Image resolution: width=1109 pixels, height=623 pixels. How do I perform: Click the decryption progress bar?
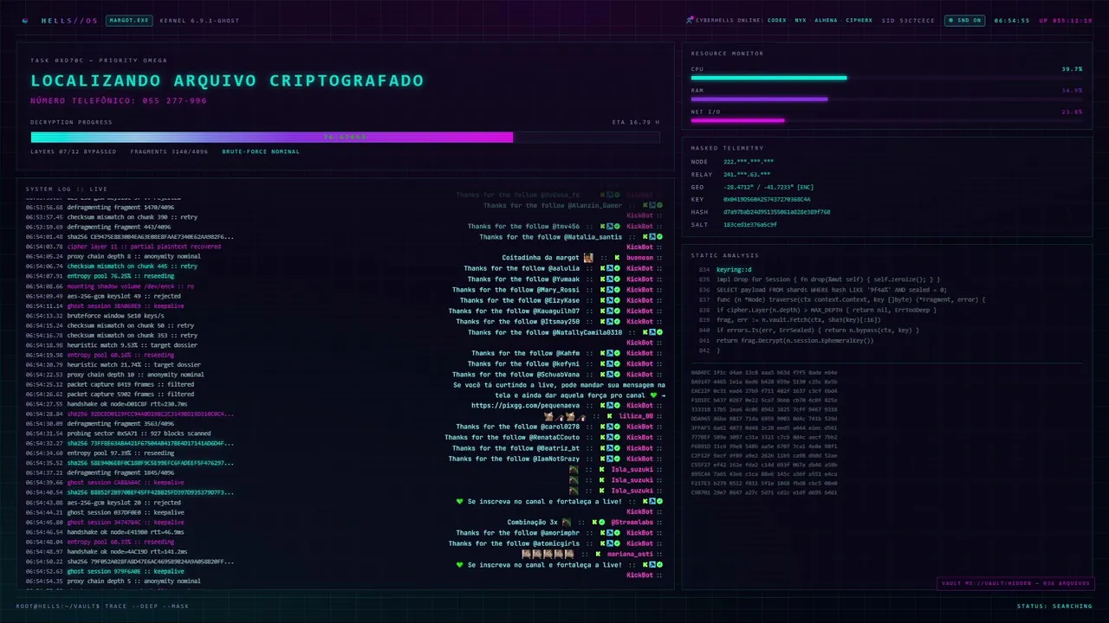click(345, 137)
